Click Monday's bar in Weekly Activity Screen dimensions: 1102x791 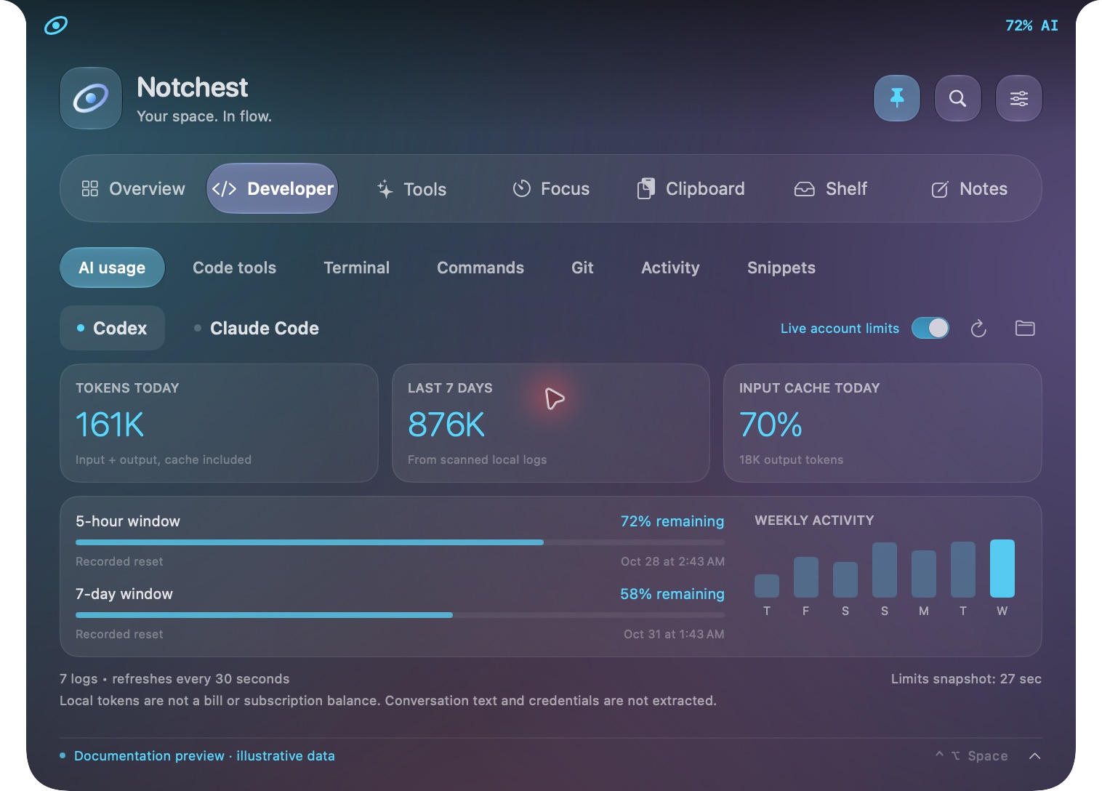(924, 574)
